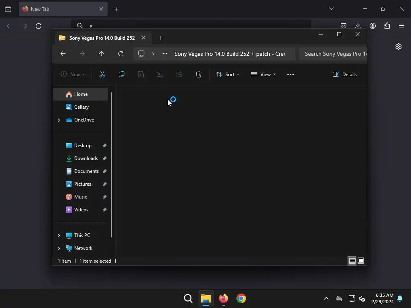Unpin Downloads using its pin icon
This screenshot has width=411, height=308.
click(105, 158)
